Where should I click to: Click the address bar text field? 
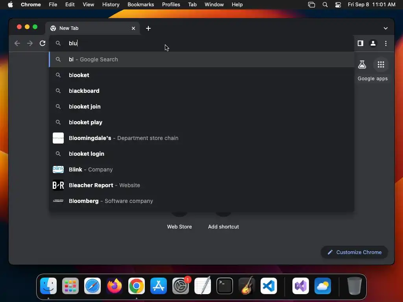[201, 43]
